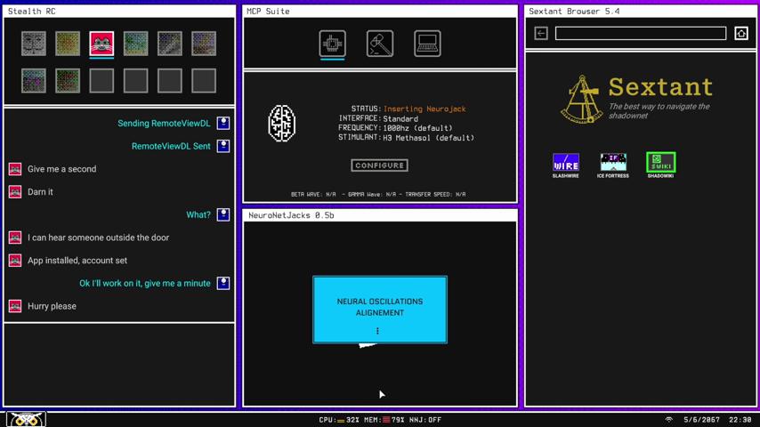Click the 'Sextant Browser 5.4' window title

pyautogui.click(x=574, y=12)
